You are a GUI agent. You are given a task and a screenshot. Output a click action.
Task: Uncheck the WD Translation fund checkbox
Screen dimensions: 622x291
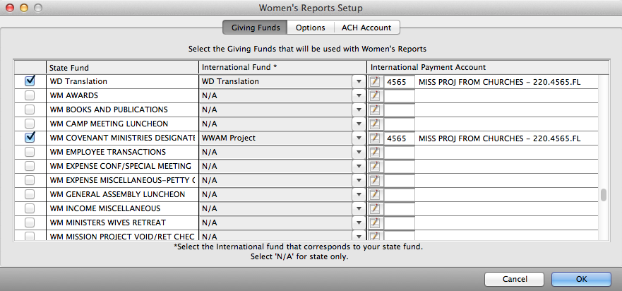click(30, 81)
